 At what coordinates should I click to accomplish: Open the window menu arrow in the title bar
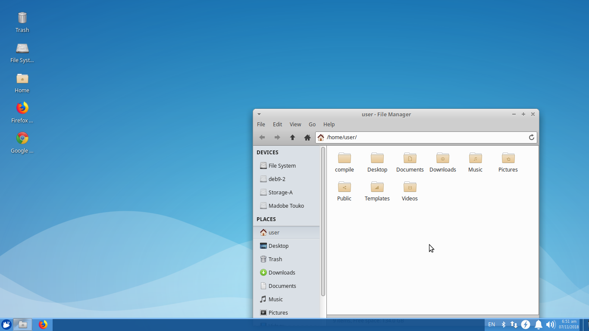[259, 114]
